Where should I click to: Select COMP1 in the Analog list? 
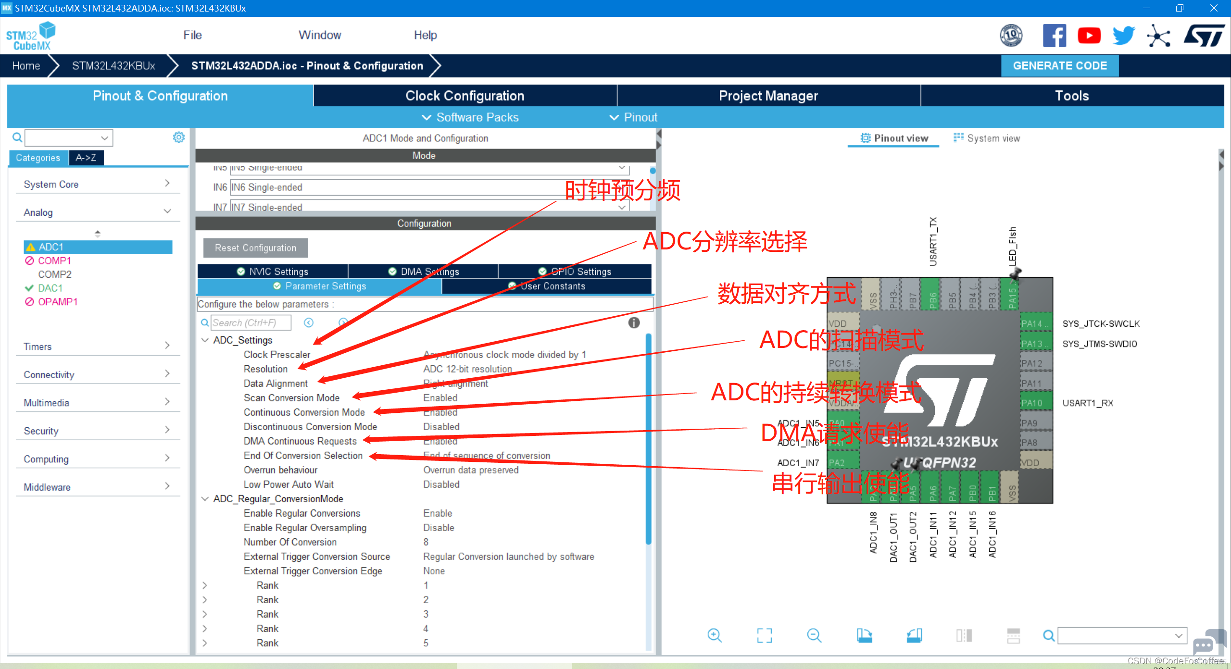pyautogui.click(x=54, y=261)
